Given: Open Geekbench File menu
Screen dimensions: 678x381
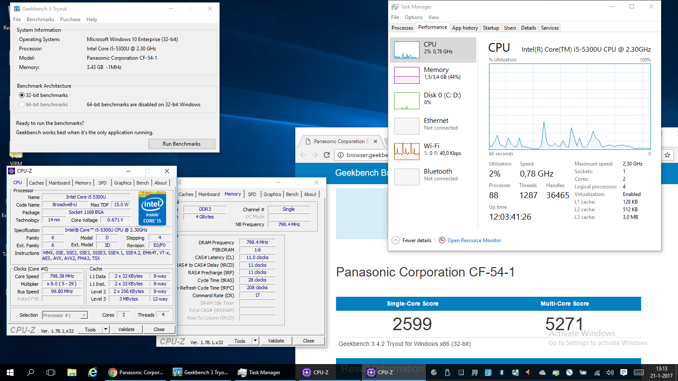Looking at the screenshot, I should point(17,19).
